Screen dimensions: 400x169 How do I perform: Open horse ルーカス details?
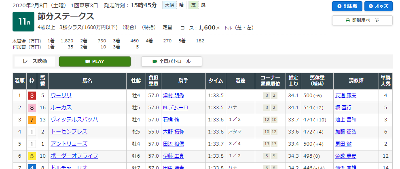[x=61, y=108]
